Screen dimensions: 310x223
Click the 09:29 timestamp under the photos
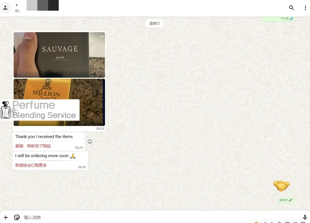tap(100, 128)
